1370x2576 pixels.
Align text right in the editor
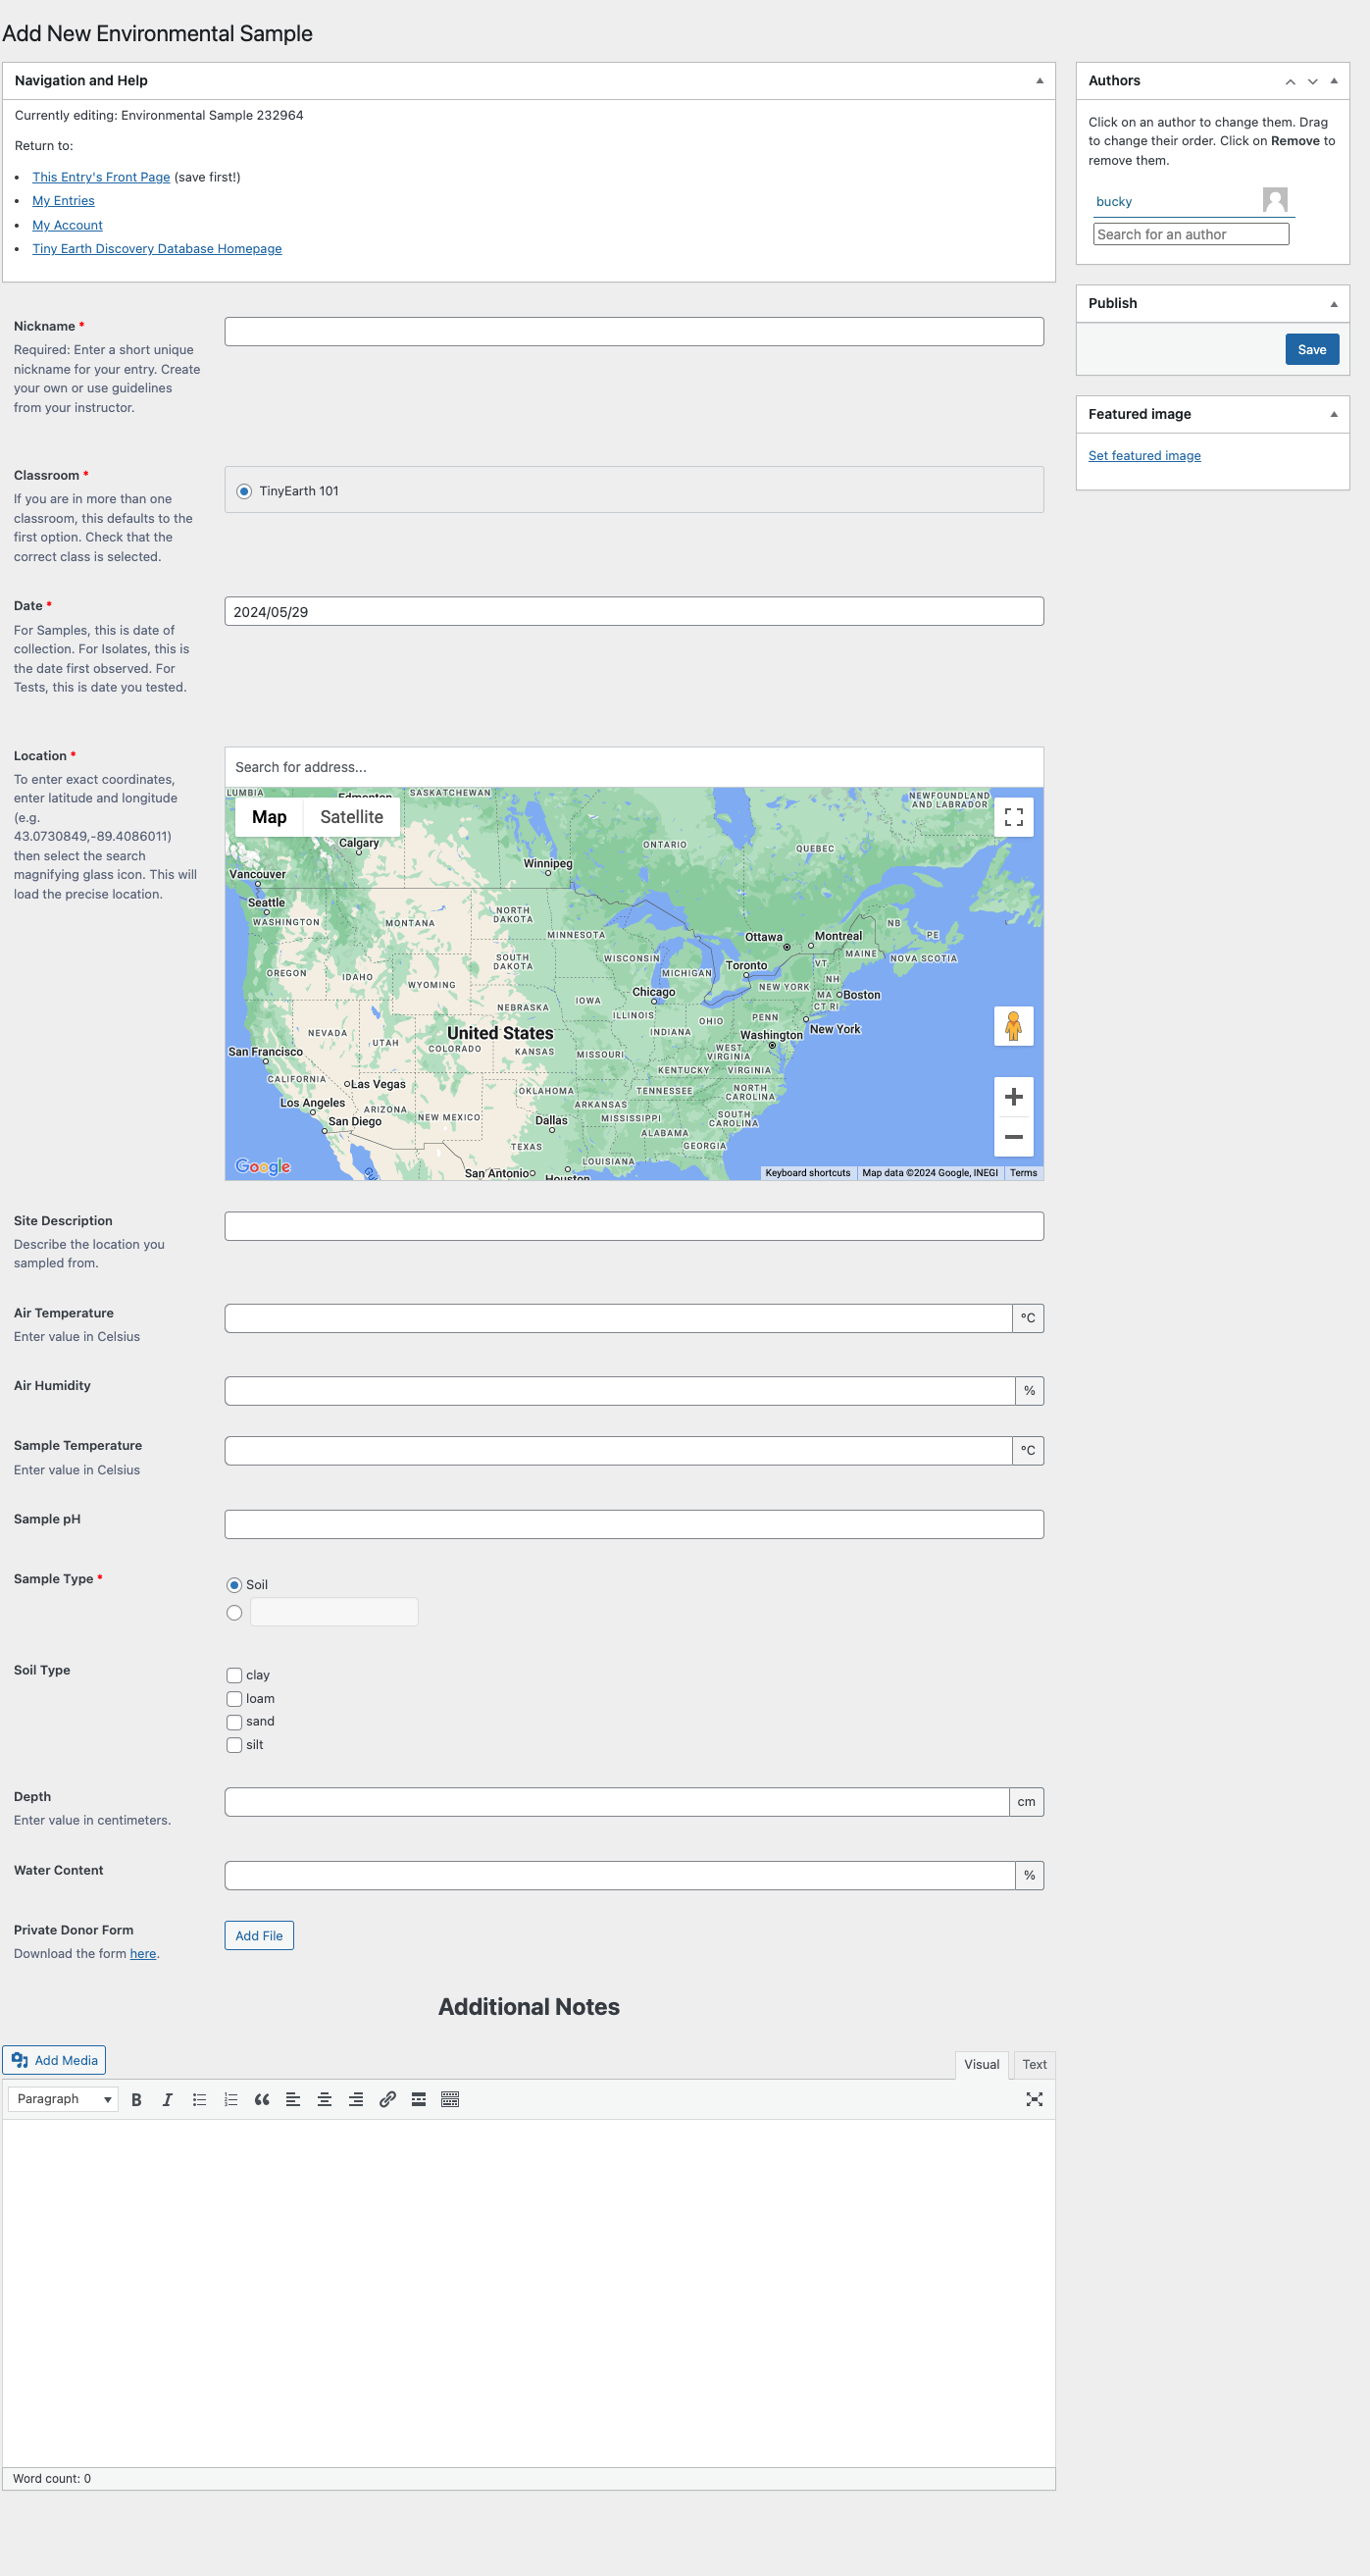pos(356,2099)
